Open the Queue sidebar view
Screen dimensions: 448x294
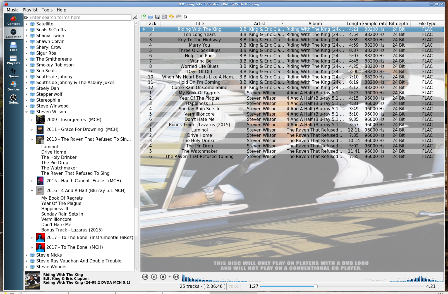click(13, 73)
